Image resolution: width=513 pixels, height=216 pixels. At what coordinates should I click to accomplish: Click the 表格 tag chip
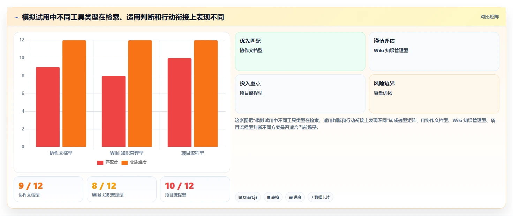(273, 197)
